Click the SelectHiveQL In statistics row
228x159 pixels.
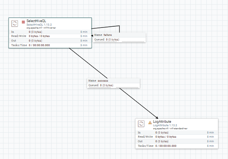coord(50,32)
